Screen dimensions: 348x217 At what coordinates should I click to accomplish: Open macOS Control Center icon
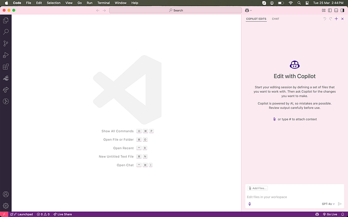[307, 3]
